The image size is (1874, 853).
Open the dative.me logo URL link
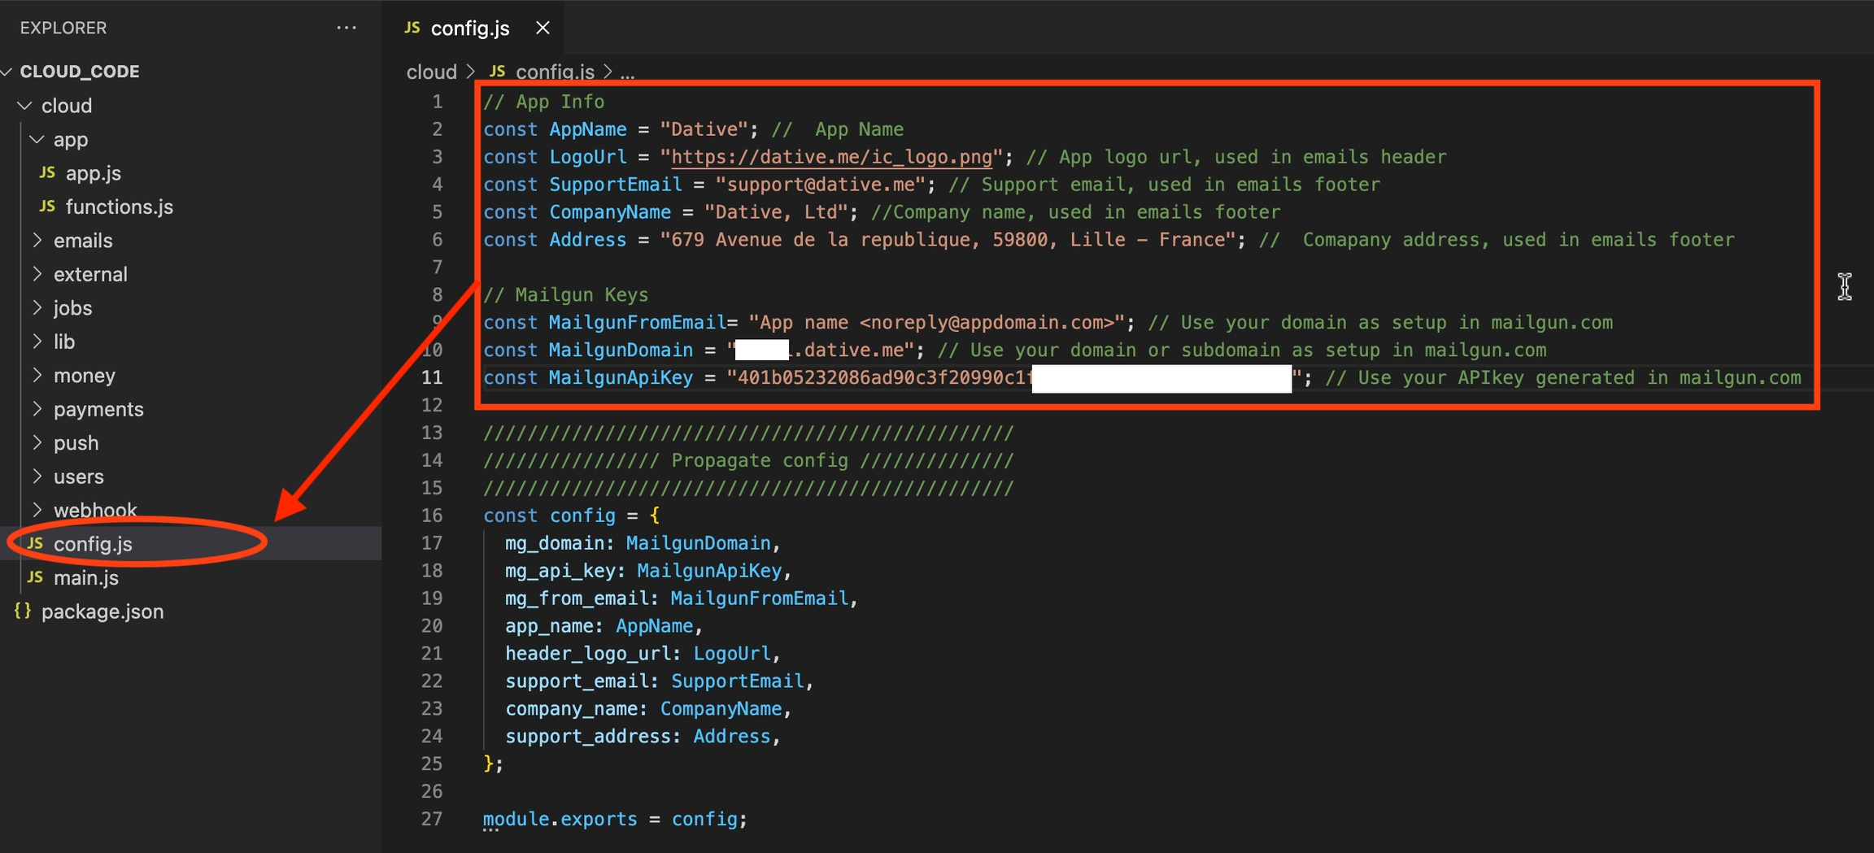click(831, 157)
